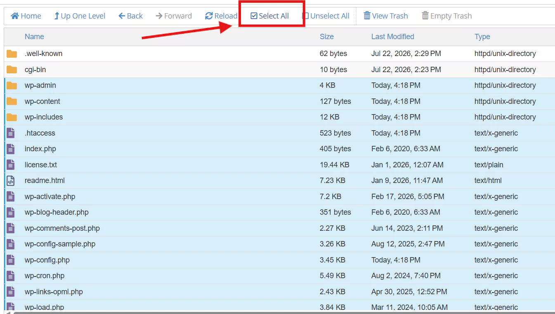Click the 127 bytes size cell
The height and width of the screenshot is (314, 555).
335,101
